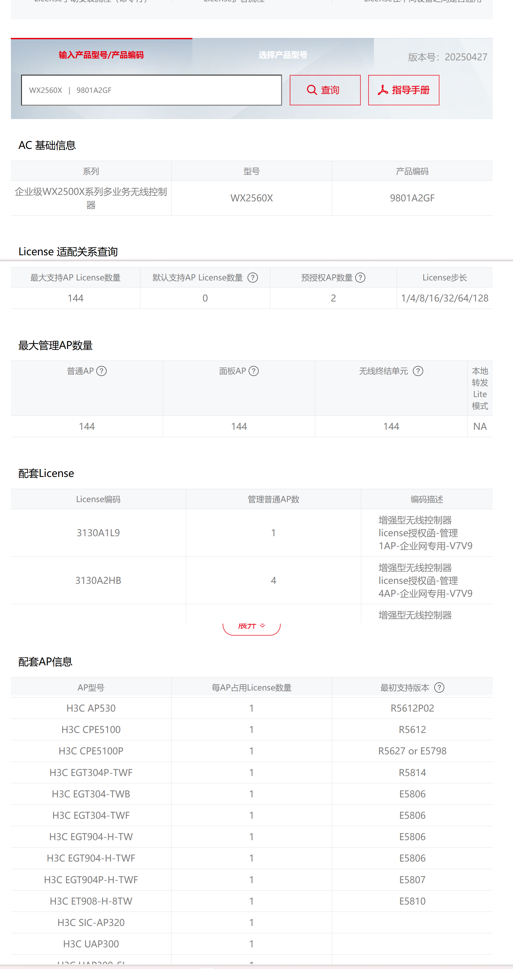513x969 pixels.
Task: Select the 面板AP count value 144
Action: 239,427
